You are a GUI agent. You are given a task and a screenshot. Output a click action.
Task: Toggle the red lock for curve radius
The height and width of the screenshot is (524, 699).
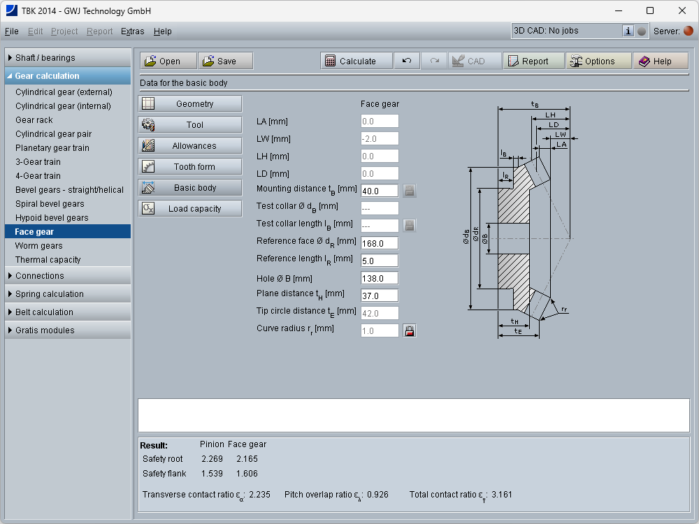(410, 330)
